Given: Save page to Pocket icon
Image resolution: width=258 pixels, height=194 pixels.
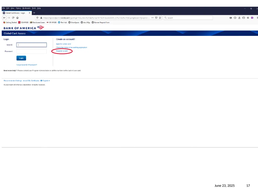Looking at the screenshot, I should pyautogui.click(x=156, y=18).
